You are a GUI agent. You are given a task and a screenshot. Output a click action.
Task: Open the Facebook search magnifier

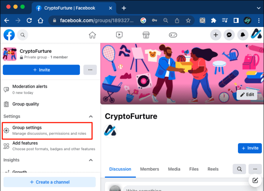pyautogui.click(x=23, y=35)
